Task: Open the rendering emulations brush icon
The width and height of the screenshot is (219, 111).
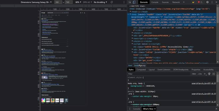Action: 209,74
